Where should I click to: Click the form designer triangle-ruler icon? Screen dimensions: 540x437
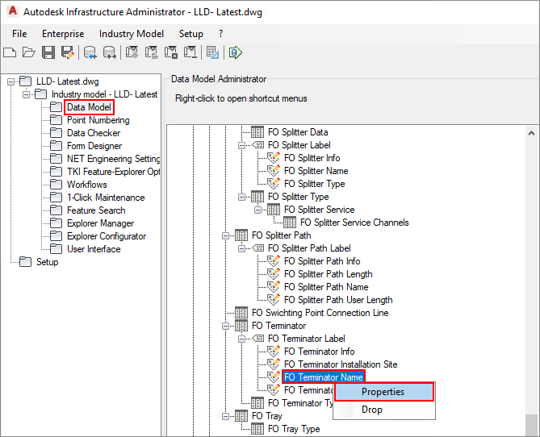click(x=212, y=52)
